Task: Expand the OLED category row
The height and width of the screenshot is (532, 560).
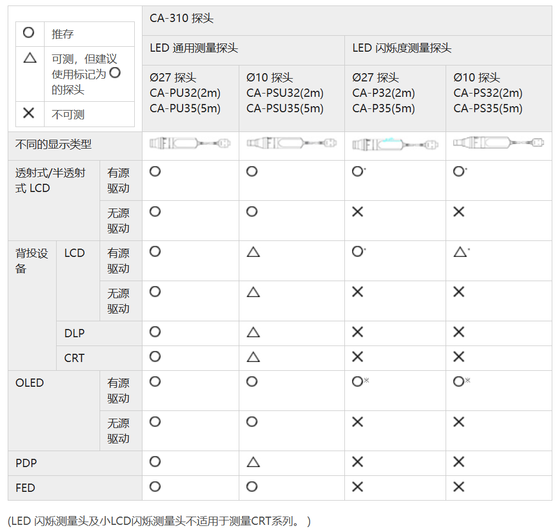Action: pyautogui.click(x=30, y=382)
